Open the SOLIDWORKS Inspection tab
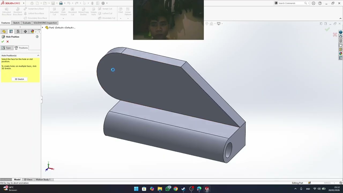This screenshot has width=343, height=193. [45, 23]
